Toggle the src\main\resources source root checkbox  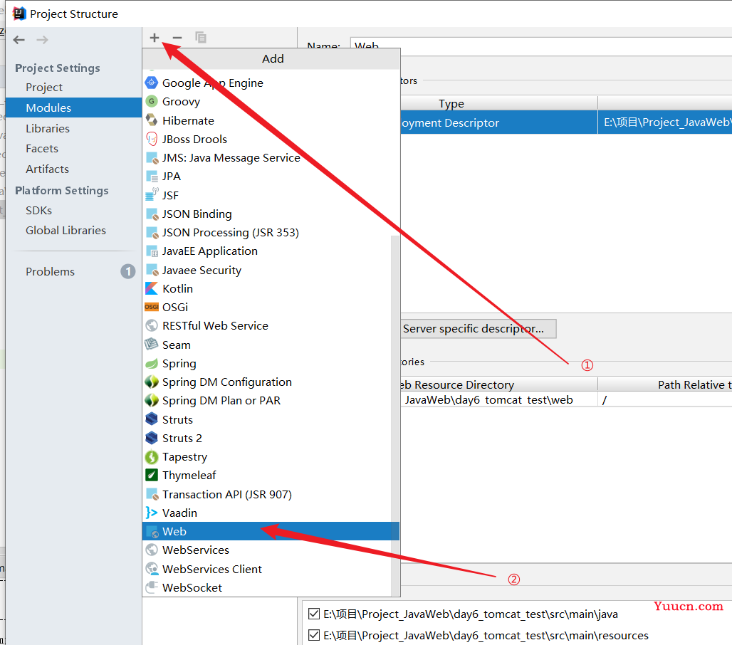click(x=314, y=635)
